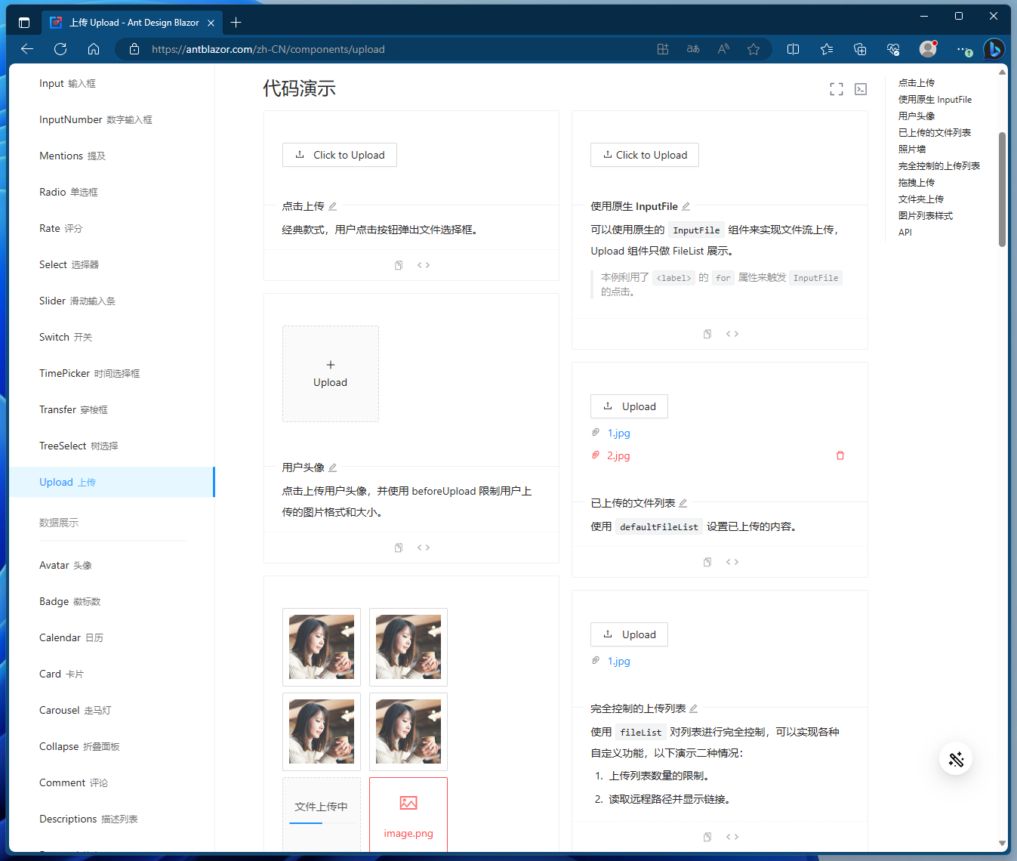This screenshot has height=861, width=1017.
Task: Open the playground terminal icon beside fullscreen
Action: tap(861, 88)
